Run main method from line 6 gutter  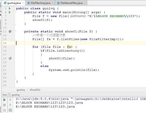[10, 12]
